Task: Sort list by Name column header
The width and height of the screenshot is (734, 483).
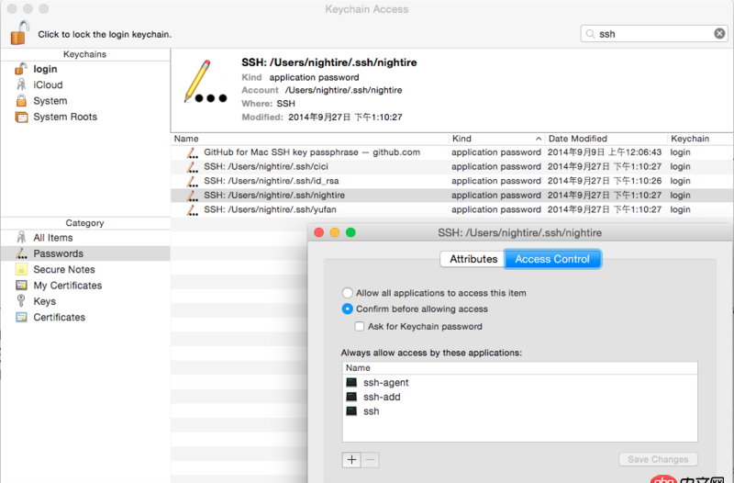Action: click(x=186, y=139)
